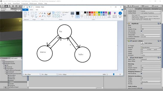This screenshot has height=91, width=163.
Task: Click the Undo icon in Paint title bar
Action: (x=30, y=7)
